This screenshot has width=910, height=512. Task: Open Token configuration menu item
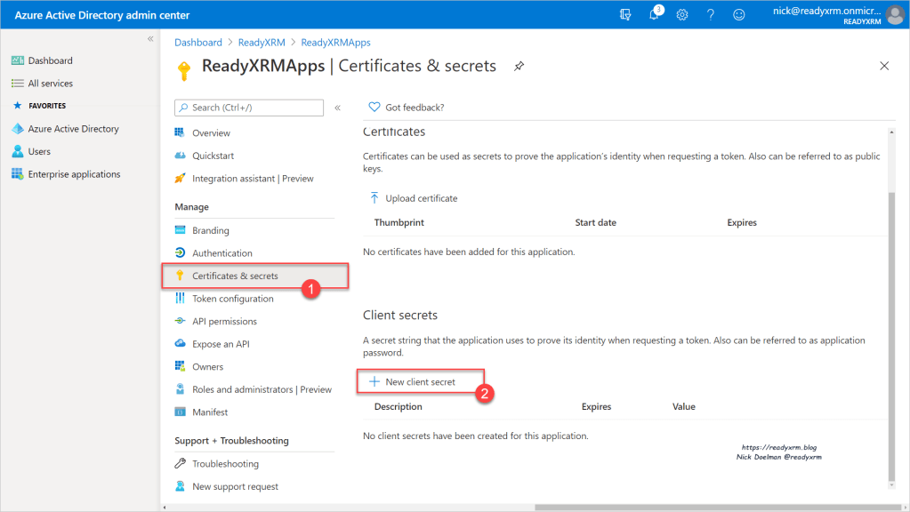232,299
